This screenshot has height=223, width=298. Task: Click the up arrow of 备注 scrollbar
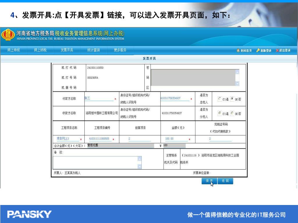point(140,159)
